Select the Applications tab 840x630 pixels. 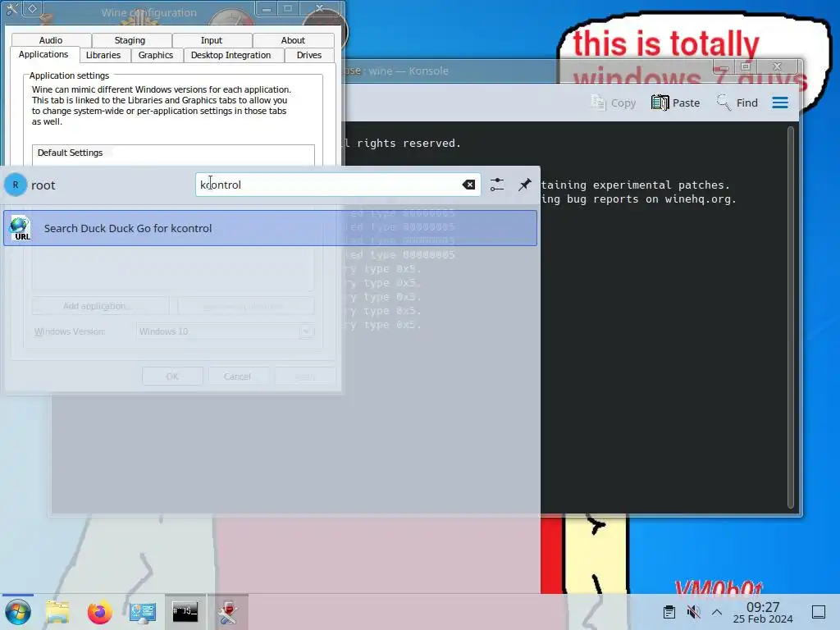pos(43,55)
